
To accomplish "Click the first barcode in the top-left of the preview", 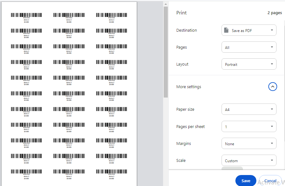I will click(x=26, y=15).
